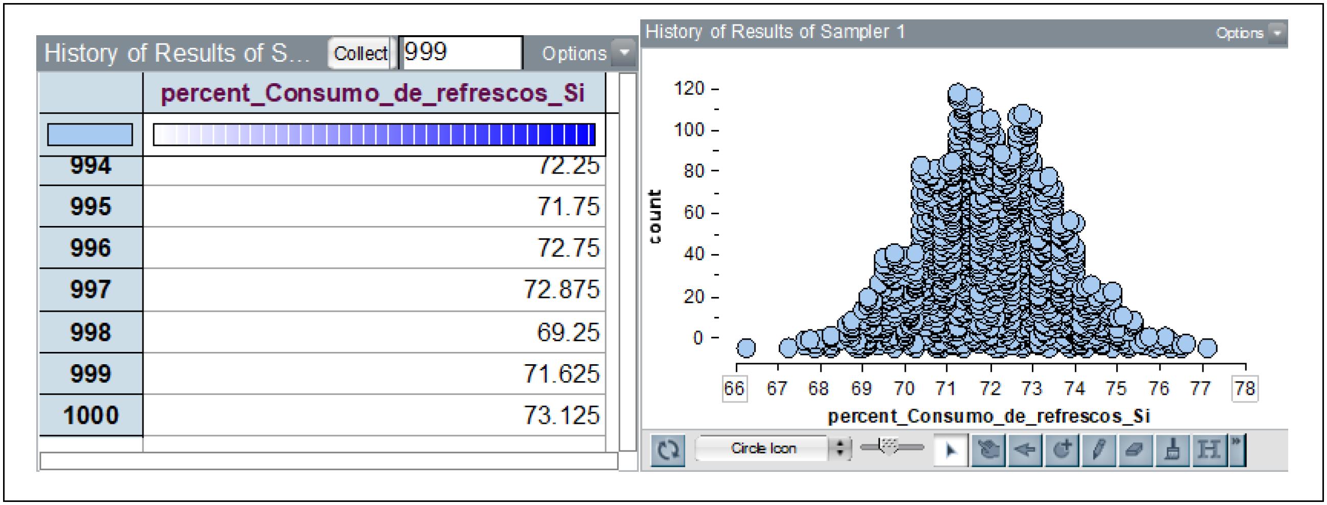This screenshot has width=1327, height=505.
Task: Select the pencil drawing tool
Action: [x=1098, y=450]
